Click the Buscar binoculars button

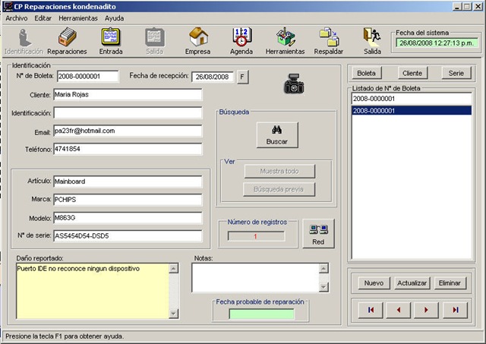tap(277, 135)
